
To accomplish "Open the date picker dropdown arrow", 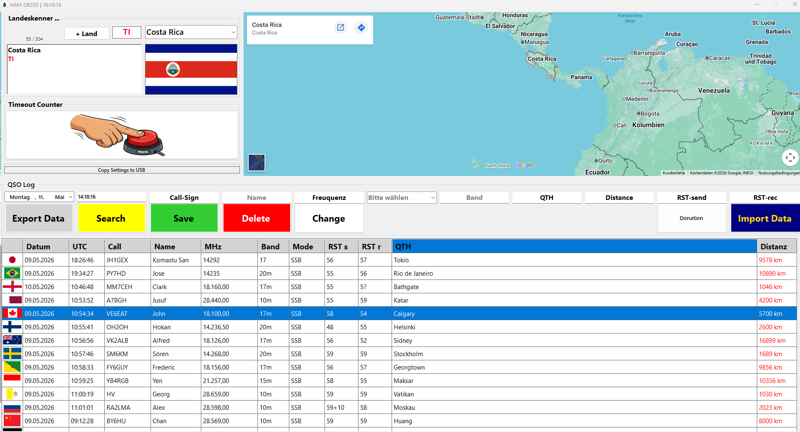I will (x=70, y=197).
